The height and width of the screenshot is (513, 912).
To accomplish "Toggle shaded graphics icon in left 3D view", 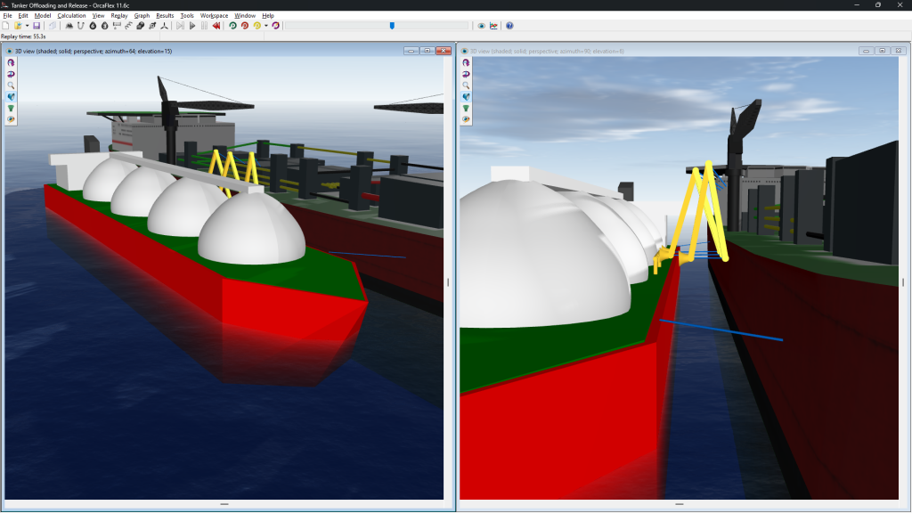I will pyautogui.click(x=12, y=96).
